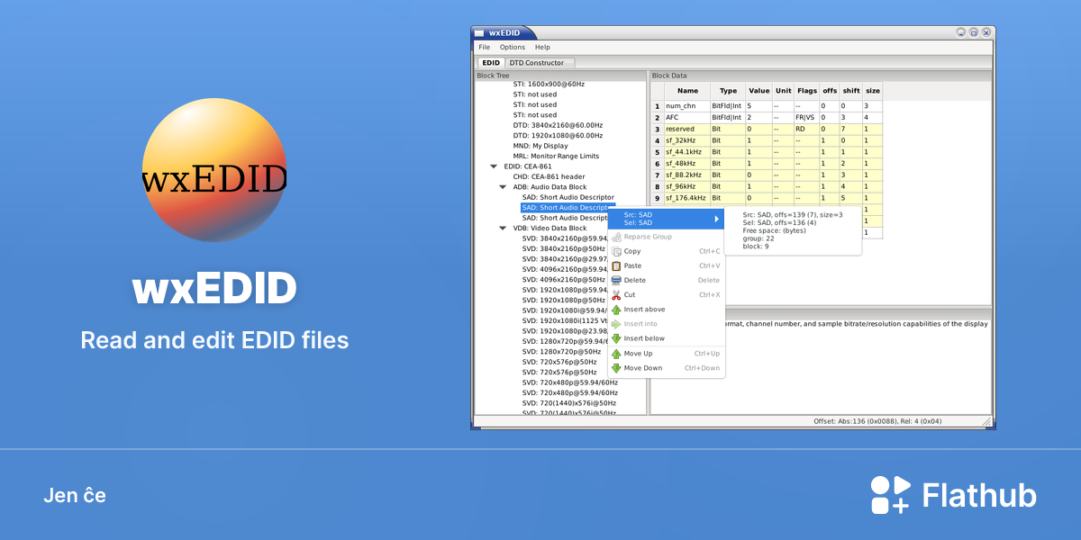The height and width of the screenshot is (540, 1081).
Task: Select CHD: CEA-861 header row
Action: [x=549, y=176]
